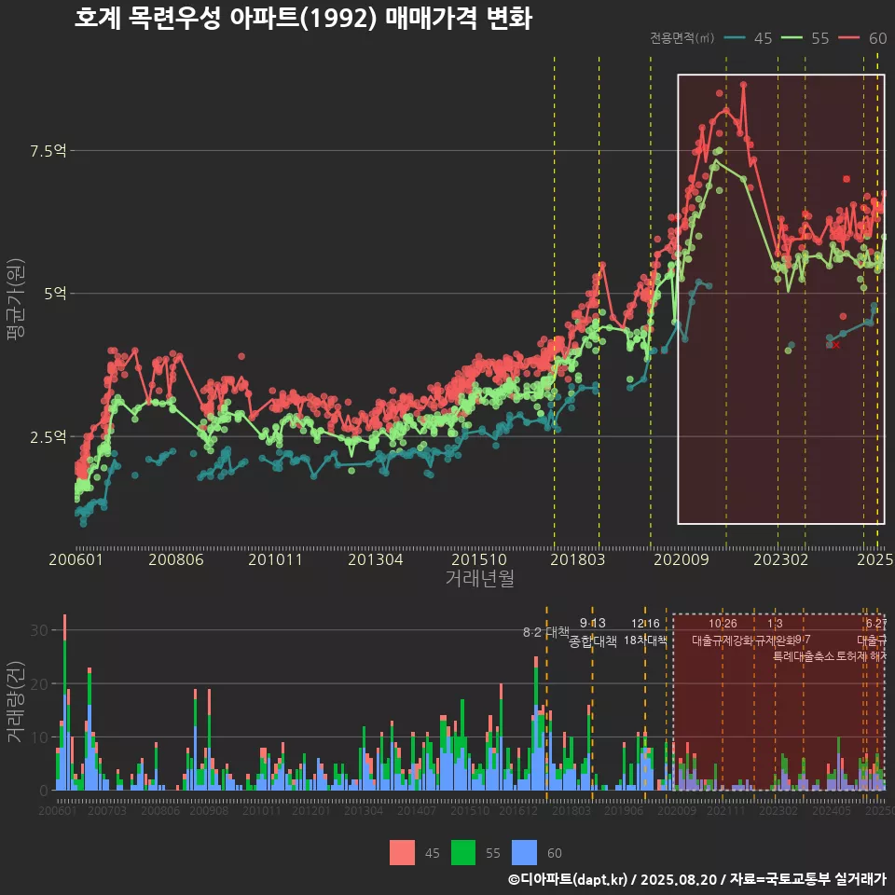This screenshot has height=895, width=895.
Task: Click 202302 on the price chart axis
Action: [x=781, y=559]
